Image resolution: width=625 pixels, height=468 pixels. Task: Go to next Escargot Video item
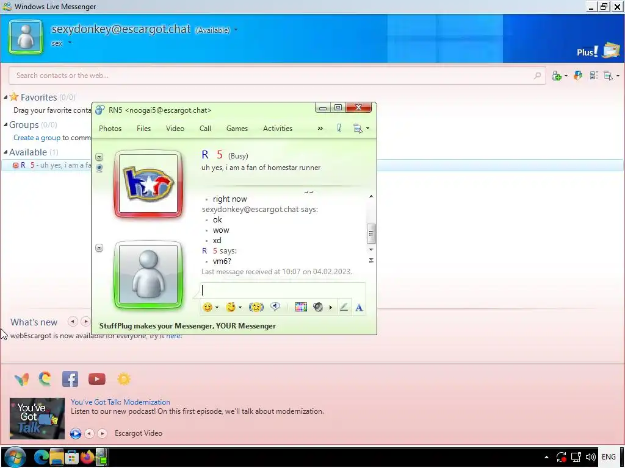[x=103, y=433]
